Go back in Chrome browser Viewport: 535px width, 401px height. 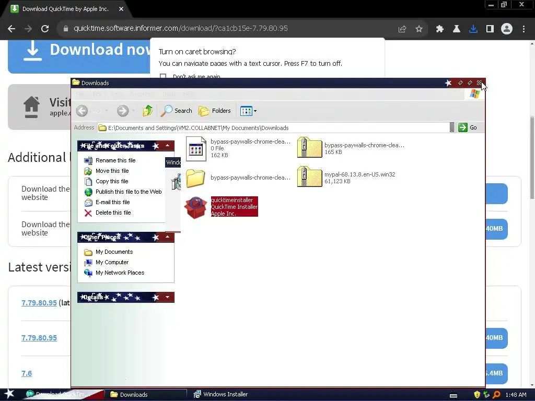pyautogui.click(x=11, y=29)
